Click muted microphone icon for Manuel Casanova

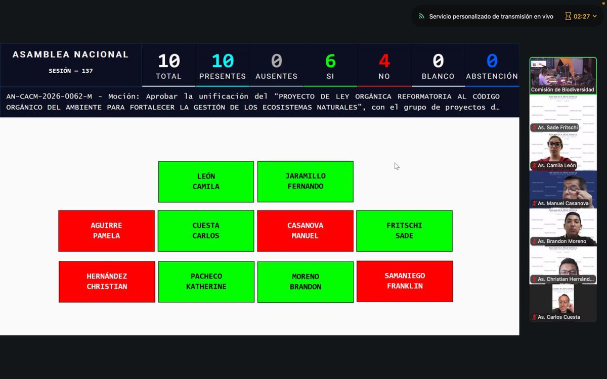pos(534,204)
